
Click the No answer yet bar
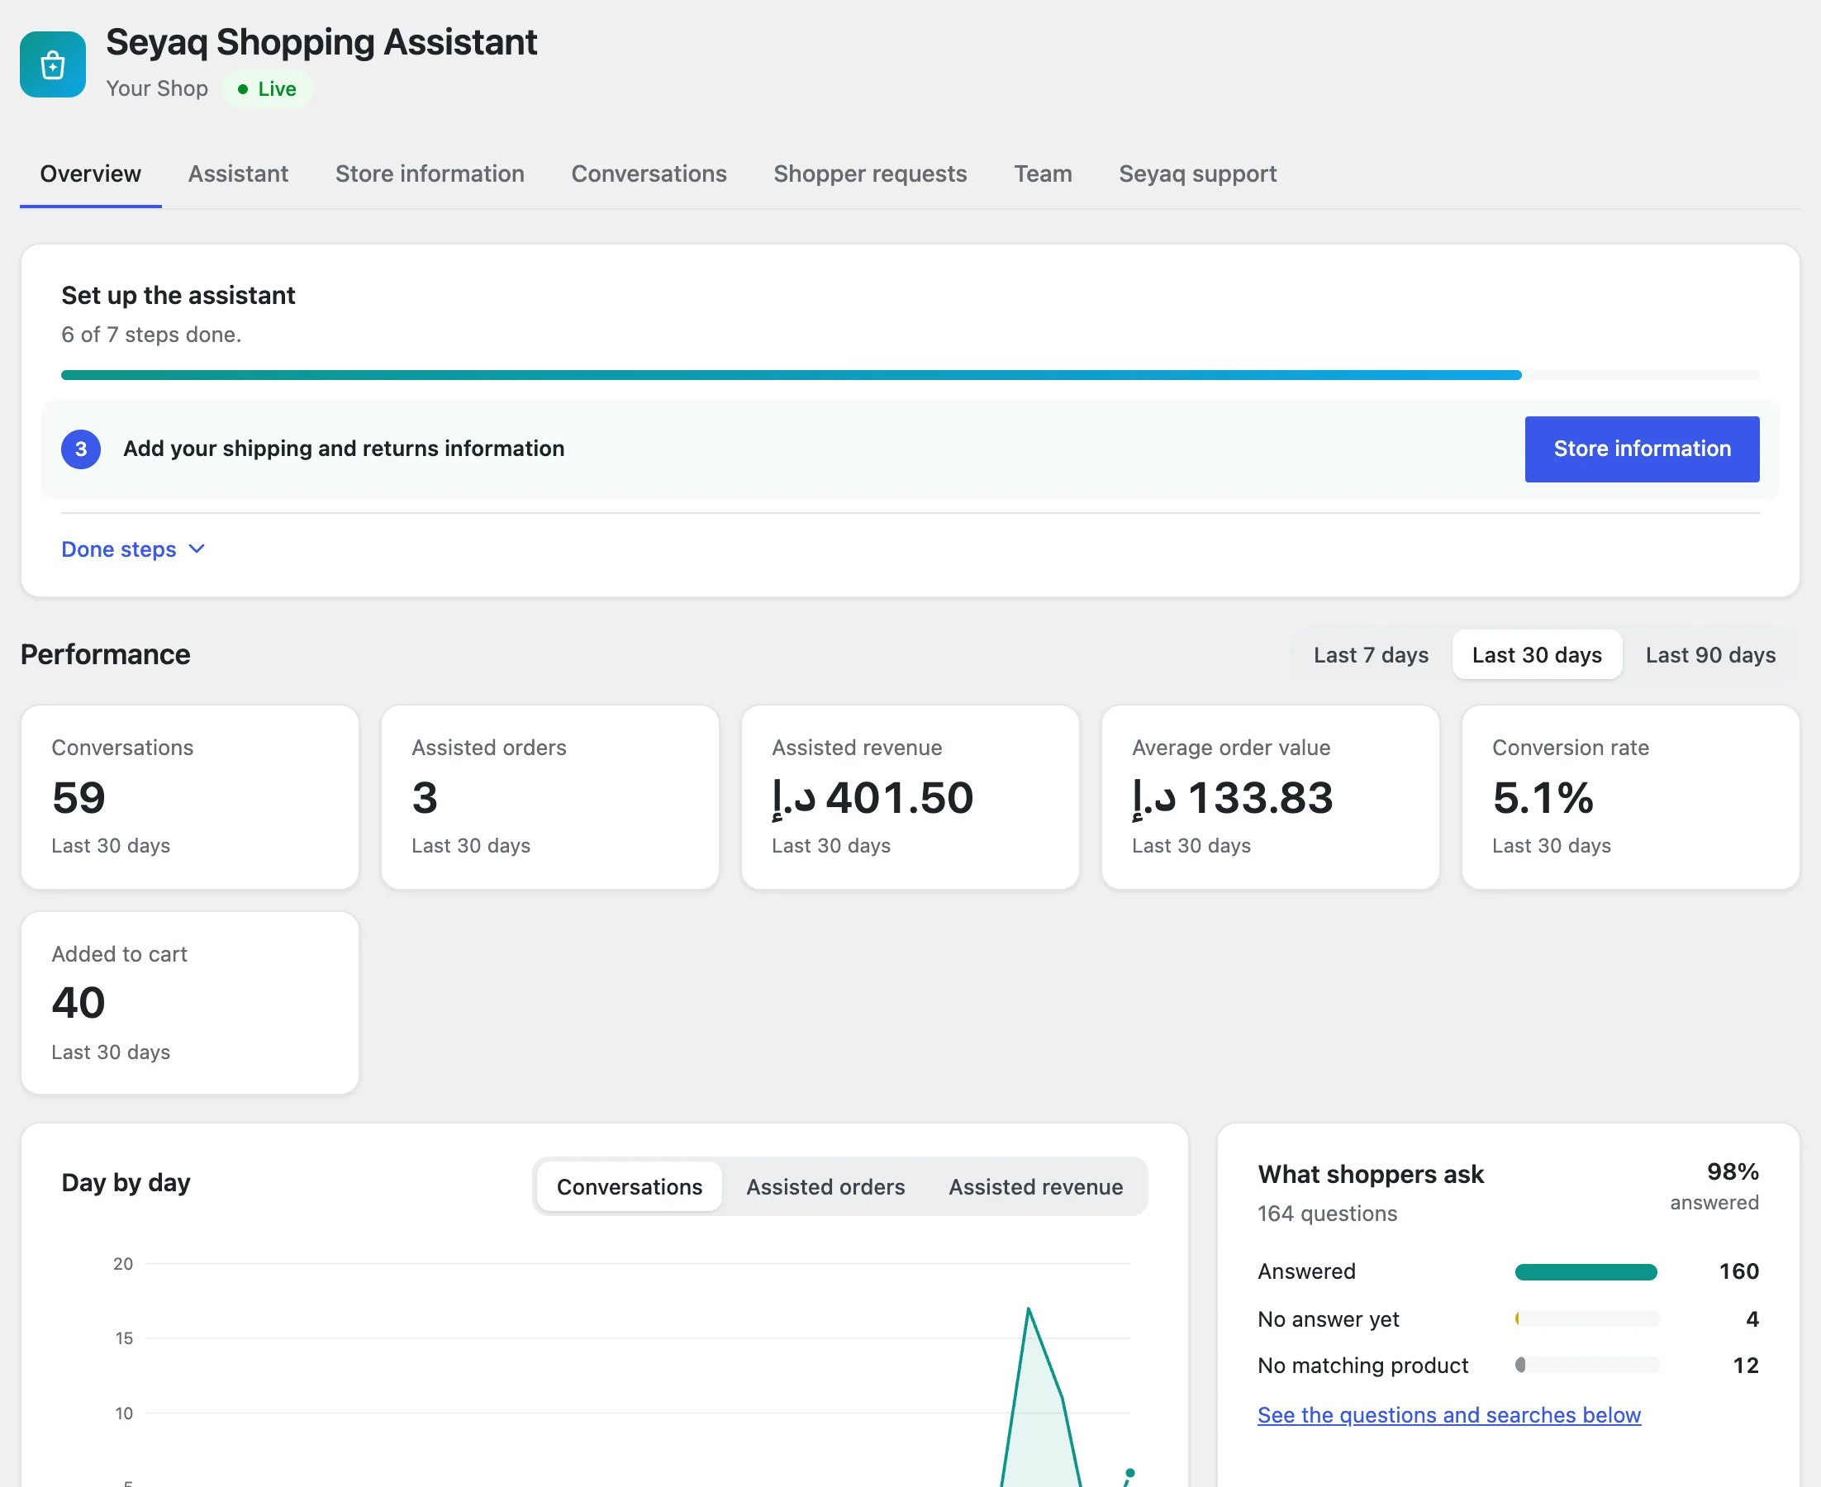1586,1319
